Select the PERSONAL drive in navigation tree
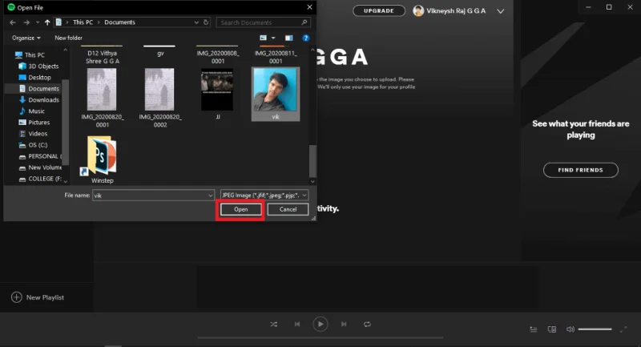The width and height of the screenshot is (641, 347). coord(40,156)
